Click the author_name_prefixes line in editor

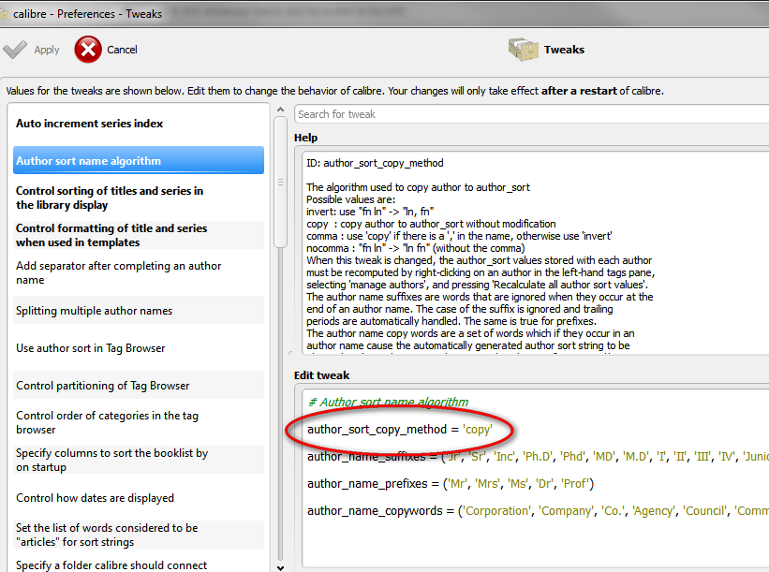[x=451, y=484]
